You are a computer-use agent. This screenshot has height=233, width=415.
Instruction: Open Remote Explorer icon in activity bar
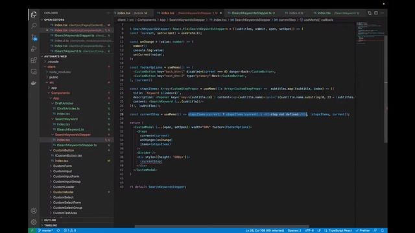pos(34,71)
